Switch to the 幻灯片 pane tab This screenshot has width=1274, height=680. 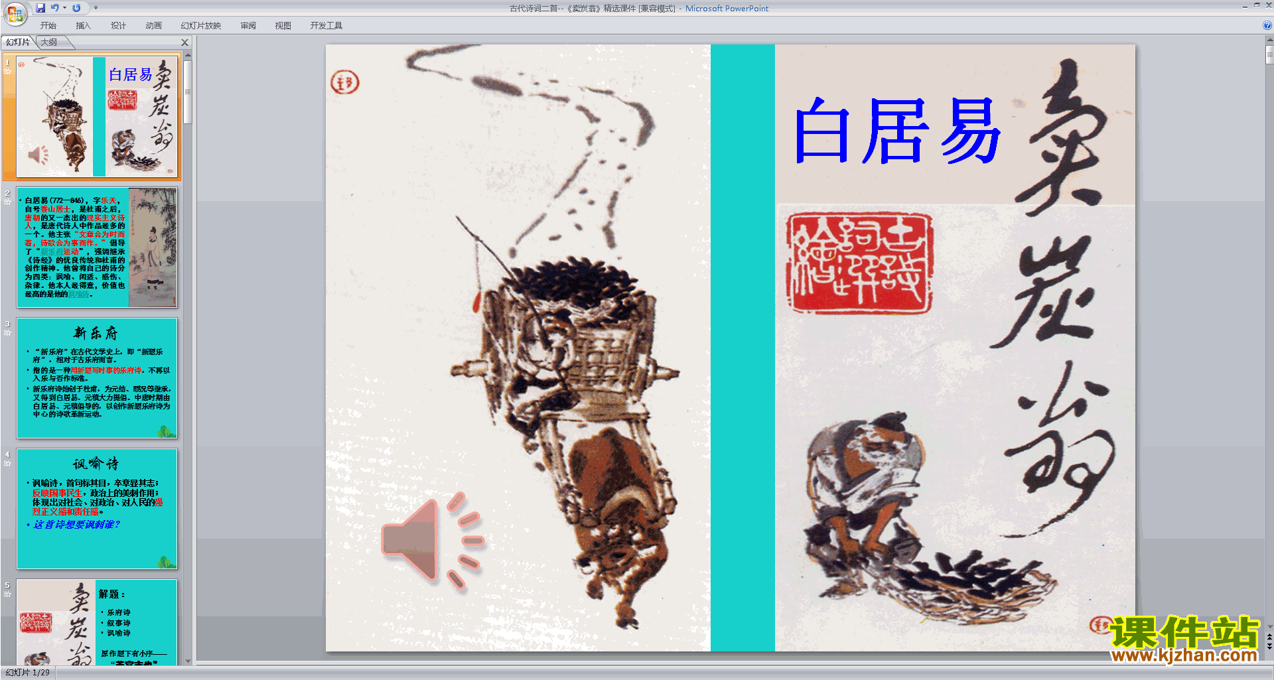point(18,42)
